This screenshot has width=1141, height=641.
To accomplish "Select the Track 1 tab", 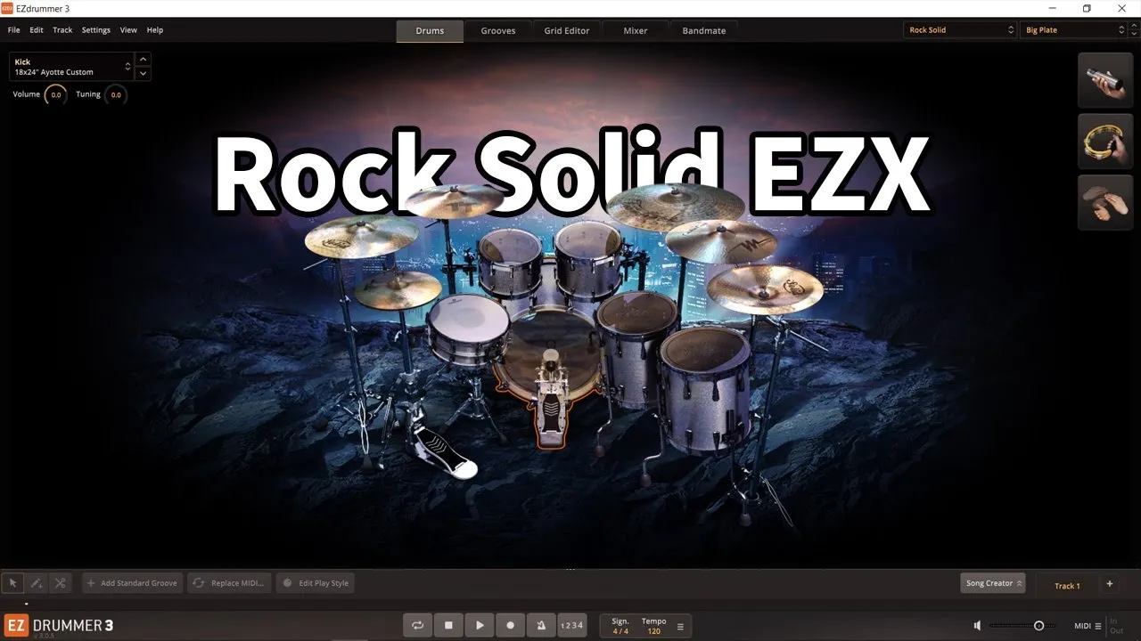I will pyautogui.click(x=1067, y=585).
